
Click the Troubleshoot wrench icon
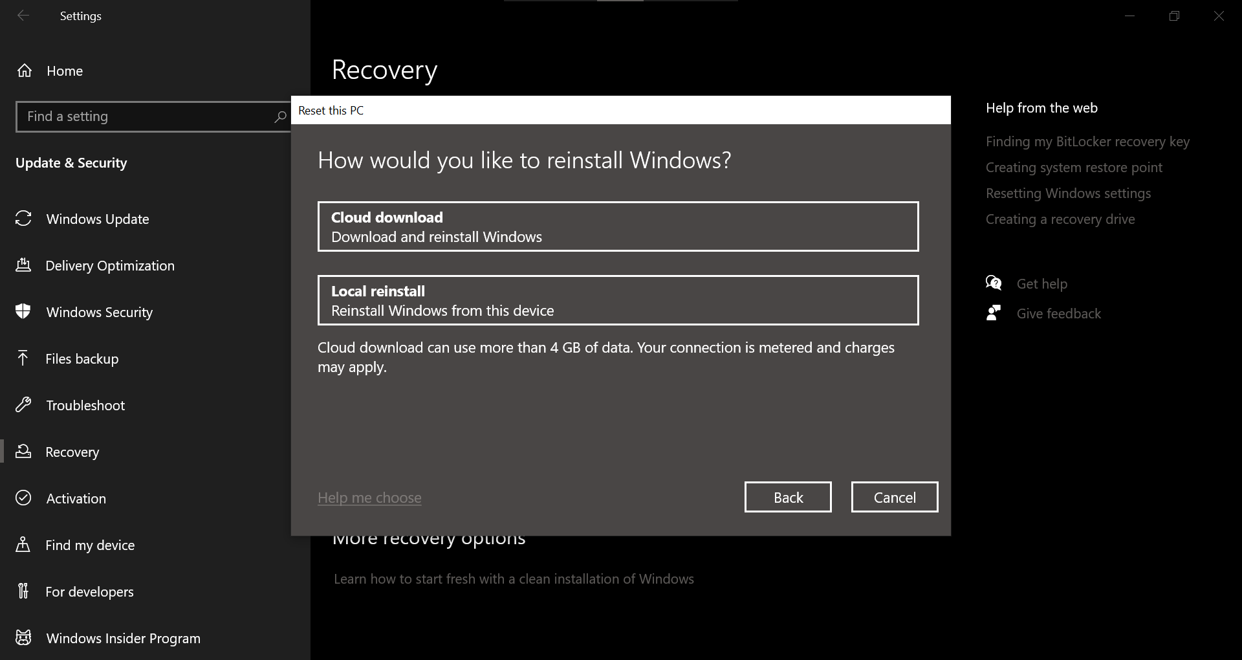point(23,405)
